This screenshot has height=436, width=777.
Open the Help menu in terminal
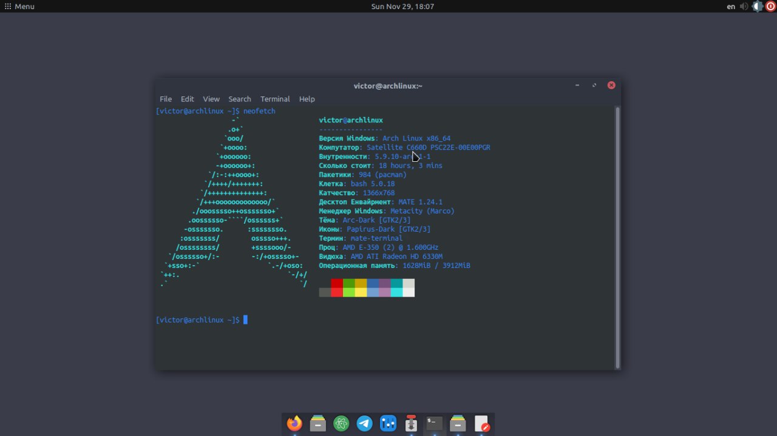(307, 99)
